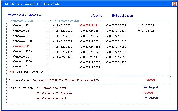Select Windows 98 in the Windows version list
This screenshot has width=178, height=111.
click(x=21, y=25)
